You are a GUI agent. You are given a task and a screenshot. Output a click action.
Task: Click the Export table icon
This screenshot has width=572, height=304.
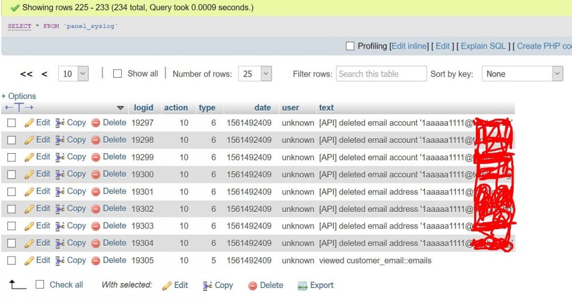click(x=303, y=286)
